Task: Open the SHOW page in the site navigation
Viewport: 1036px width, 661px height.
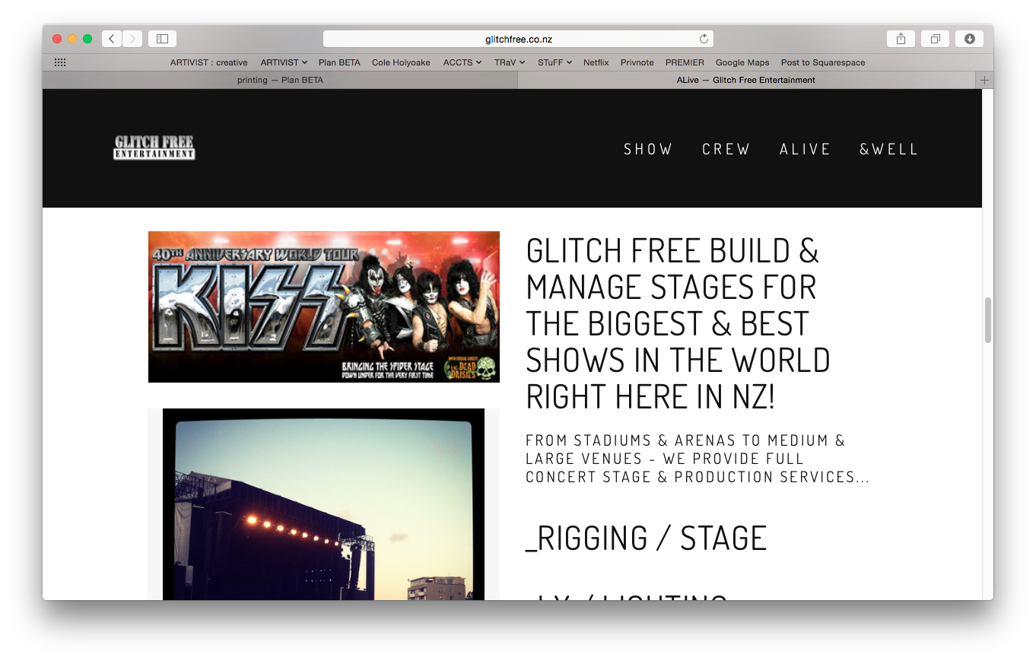Action: pyautogui.click(x=648, y=149)
